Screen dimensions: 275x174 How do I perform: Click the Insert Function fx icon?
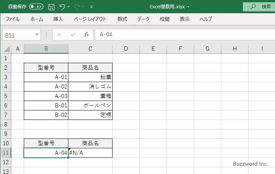tap(87, 34)
